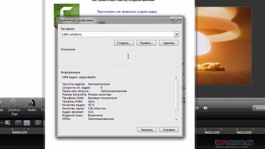Open the Audio tool icon
Viewport: 265px width, 149px height.
click(x=32, y=105)
